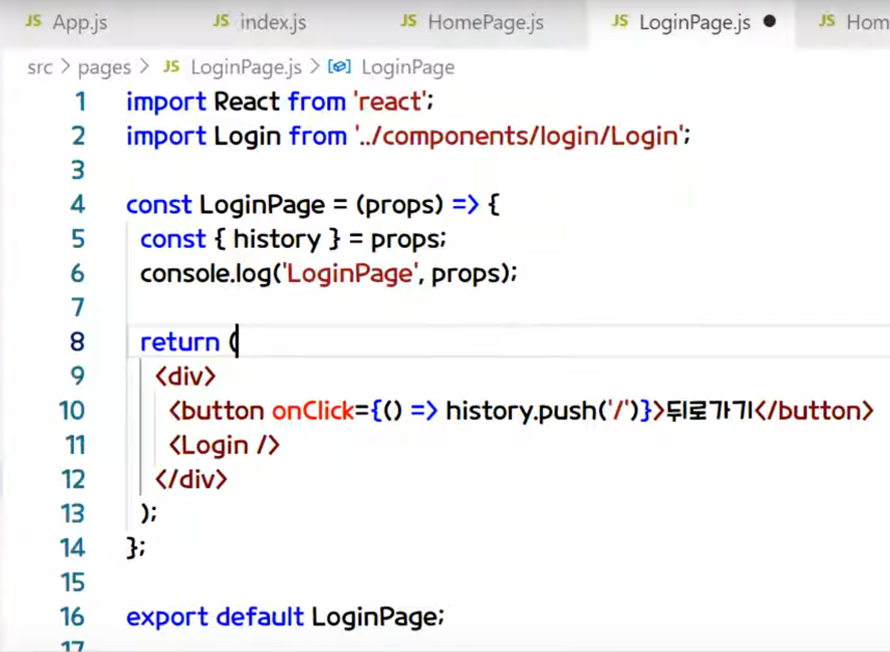Click the <Login /> component tag
890x652 pixels.
click(224, 445)
